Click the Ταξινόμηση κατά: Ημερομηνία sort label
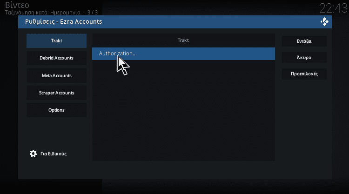The image size is (349, 194). pyautogui.click(x=43, y=13)
